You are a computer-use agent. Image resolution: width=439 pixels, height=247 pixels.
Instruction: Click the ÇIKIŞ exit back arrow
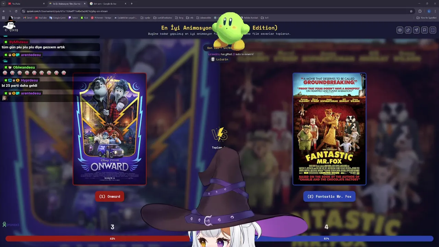click(x=11, y=30)
